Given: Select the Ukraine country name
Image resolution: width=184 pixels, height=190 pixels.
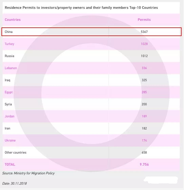Looking at the screenshot, I should click(x=10, y=140).
